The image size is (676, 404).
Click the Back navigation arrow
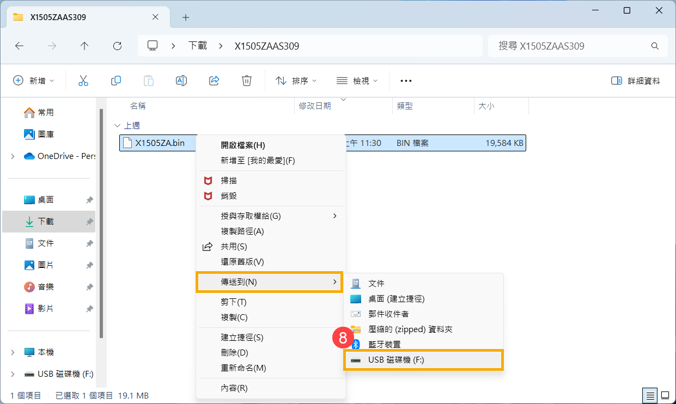pyautogui.click(x=19, y=46)
